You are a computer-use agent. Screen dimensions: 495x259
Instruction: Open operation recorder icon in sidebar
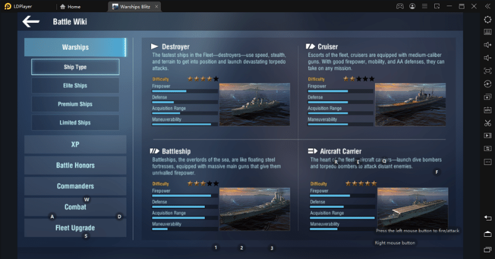point(488,84)
